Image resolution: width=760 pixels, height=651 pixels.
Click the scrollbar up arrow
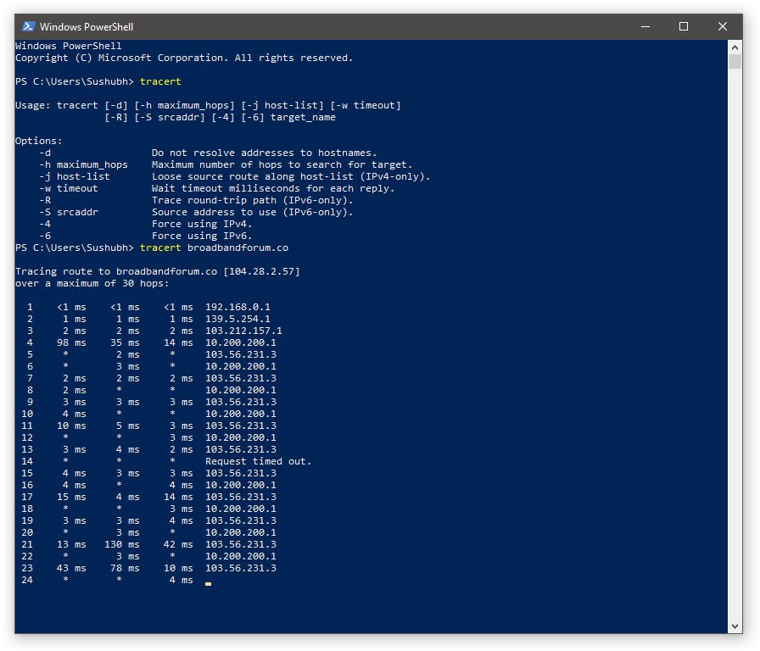735,47
